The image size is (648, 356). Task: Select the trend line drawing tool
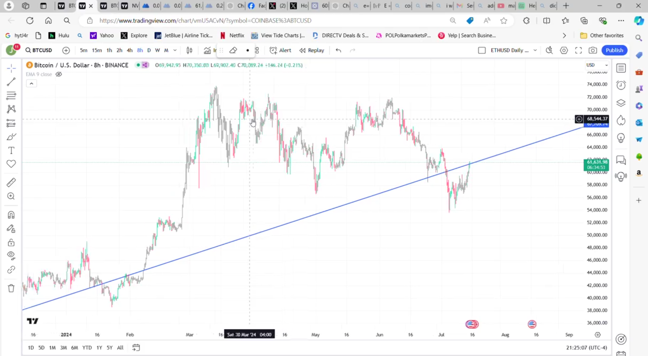click(11, 82)
